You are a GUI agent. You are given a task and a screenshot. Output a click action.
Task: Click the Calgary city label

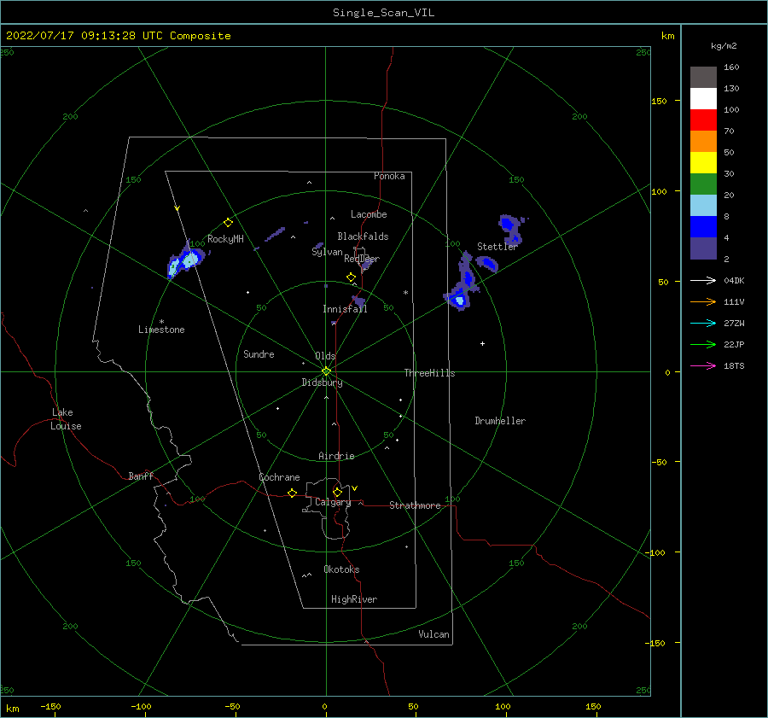(333, 502)
